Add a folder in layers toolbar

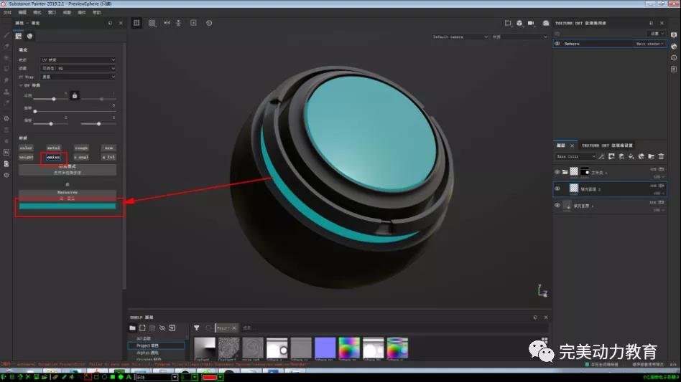651,156
